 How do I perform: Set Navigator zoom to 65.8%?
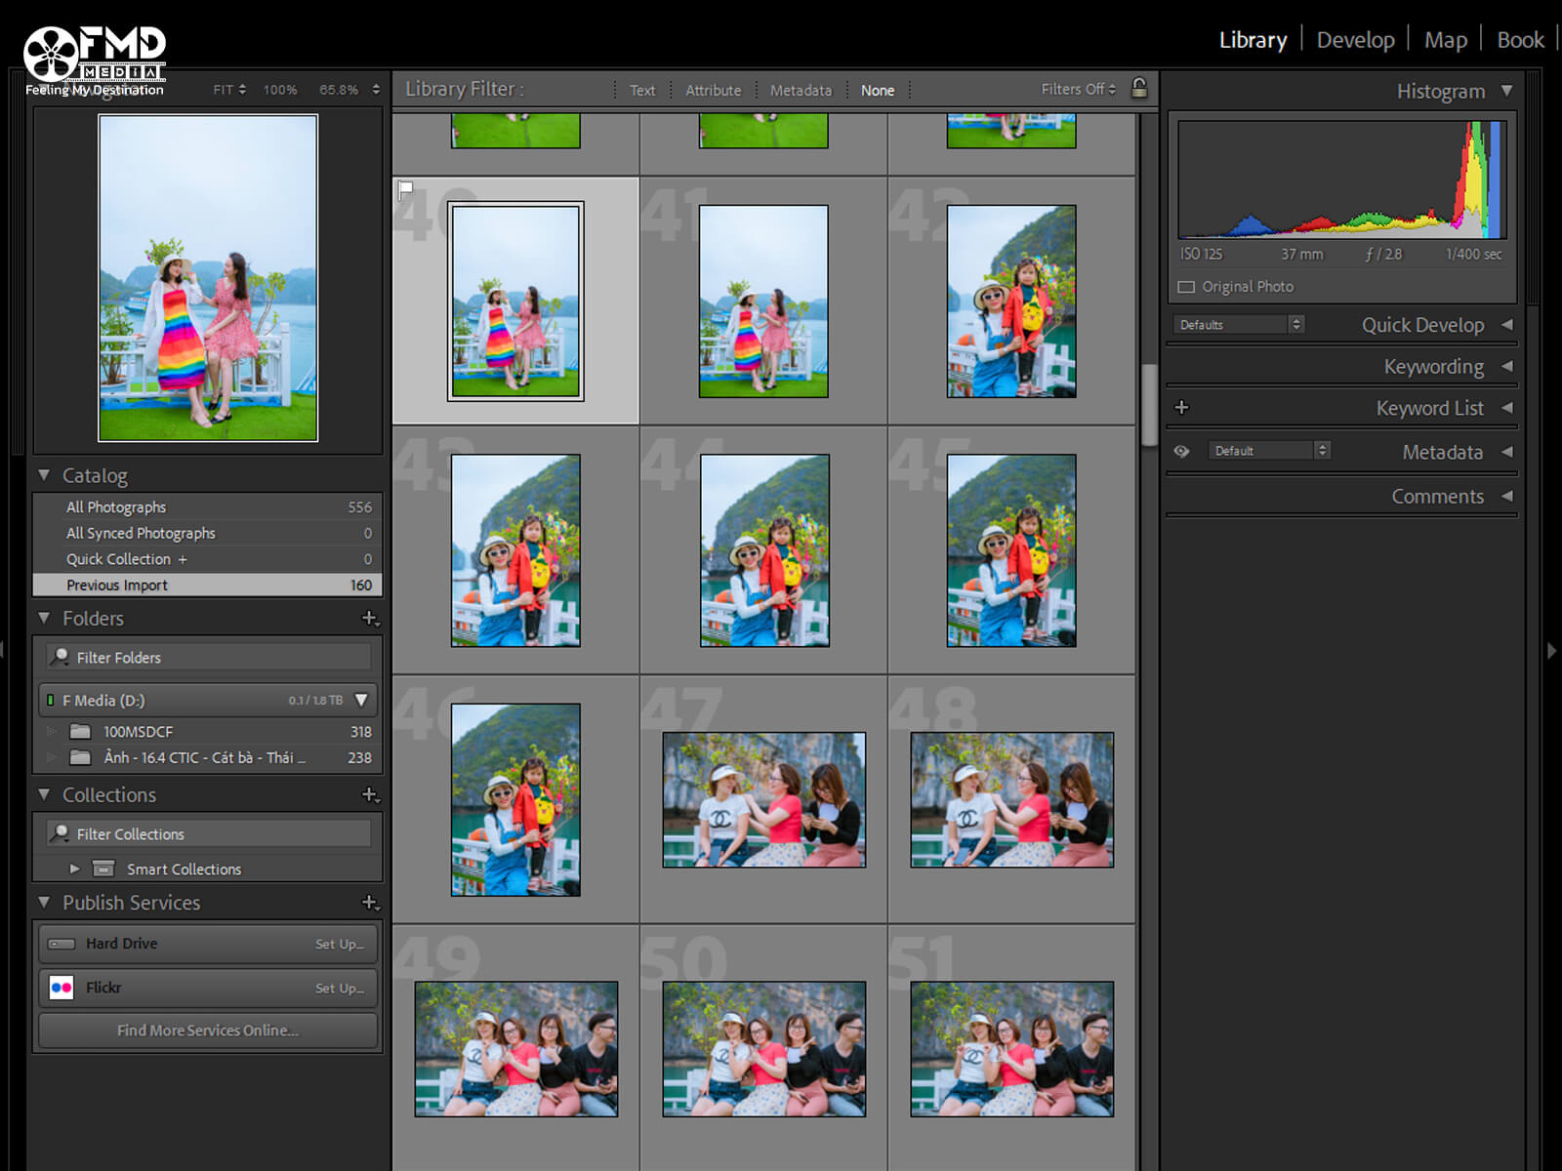[x=339, y=90]
